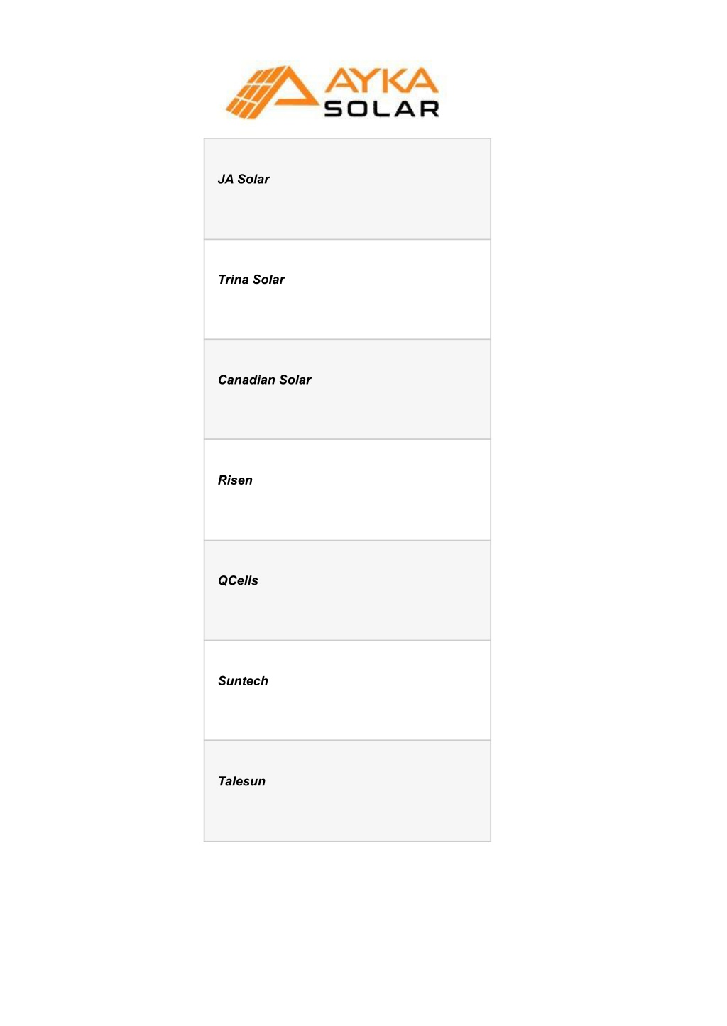The image size is (727, 1026).
Task: Click the Risen brand label
Action: point(235,480)
